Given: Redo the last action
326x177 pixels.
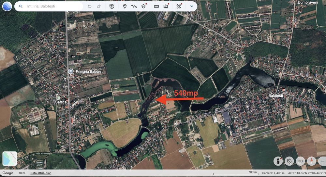Looking at the screenshot, I should (x=99, y=6).
